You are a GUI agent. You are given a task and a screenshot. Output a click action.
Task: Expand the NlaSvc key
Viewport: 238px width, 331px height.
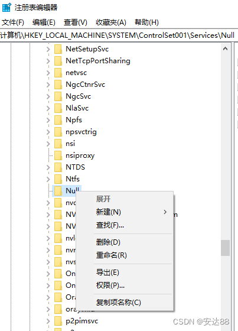pos(48,108)
